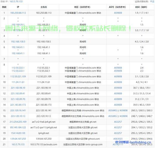Select hostname ip4.gtt.net in hop 19
The image size is (155, 148).
pos(44,133)
